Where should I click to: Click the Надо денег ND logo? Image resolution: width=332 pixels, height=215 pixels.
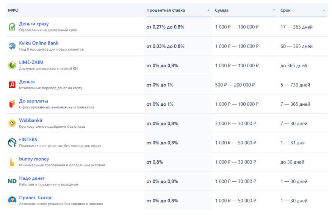click(x=12, y=181)
